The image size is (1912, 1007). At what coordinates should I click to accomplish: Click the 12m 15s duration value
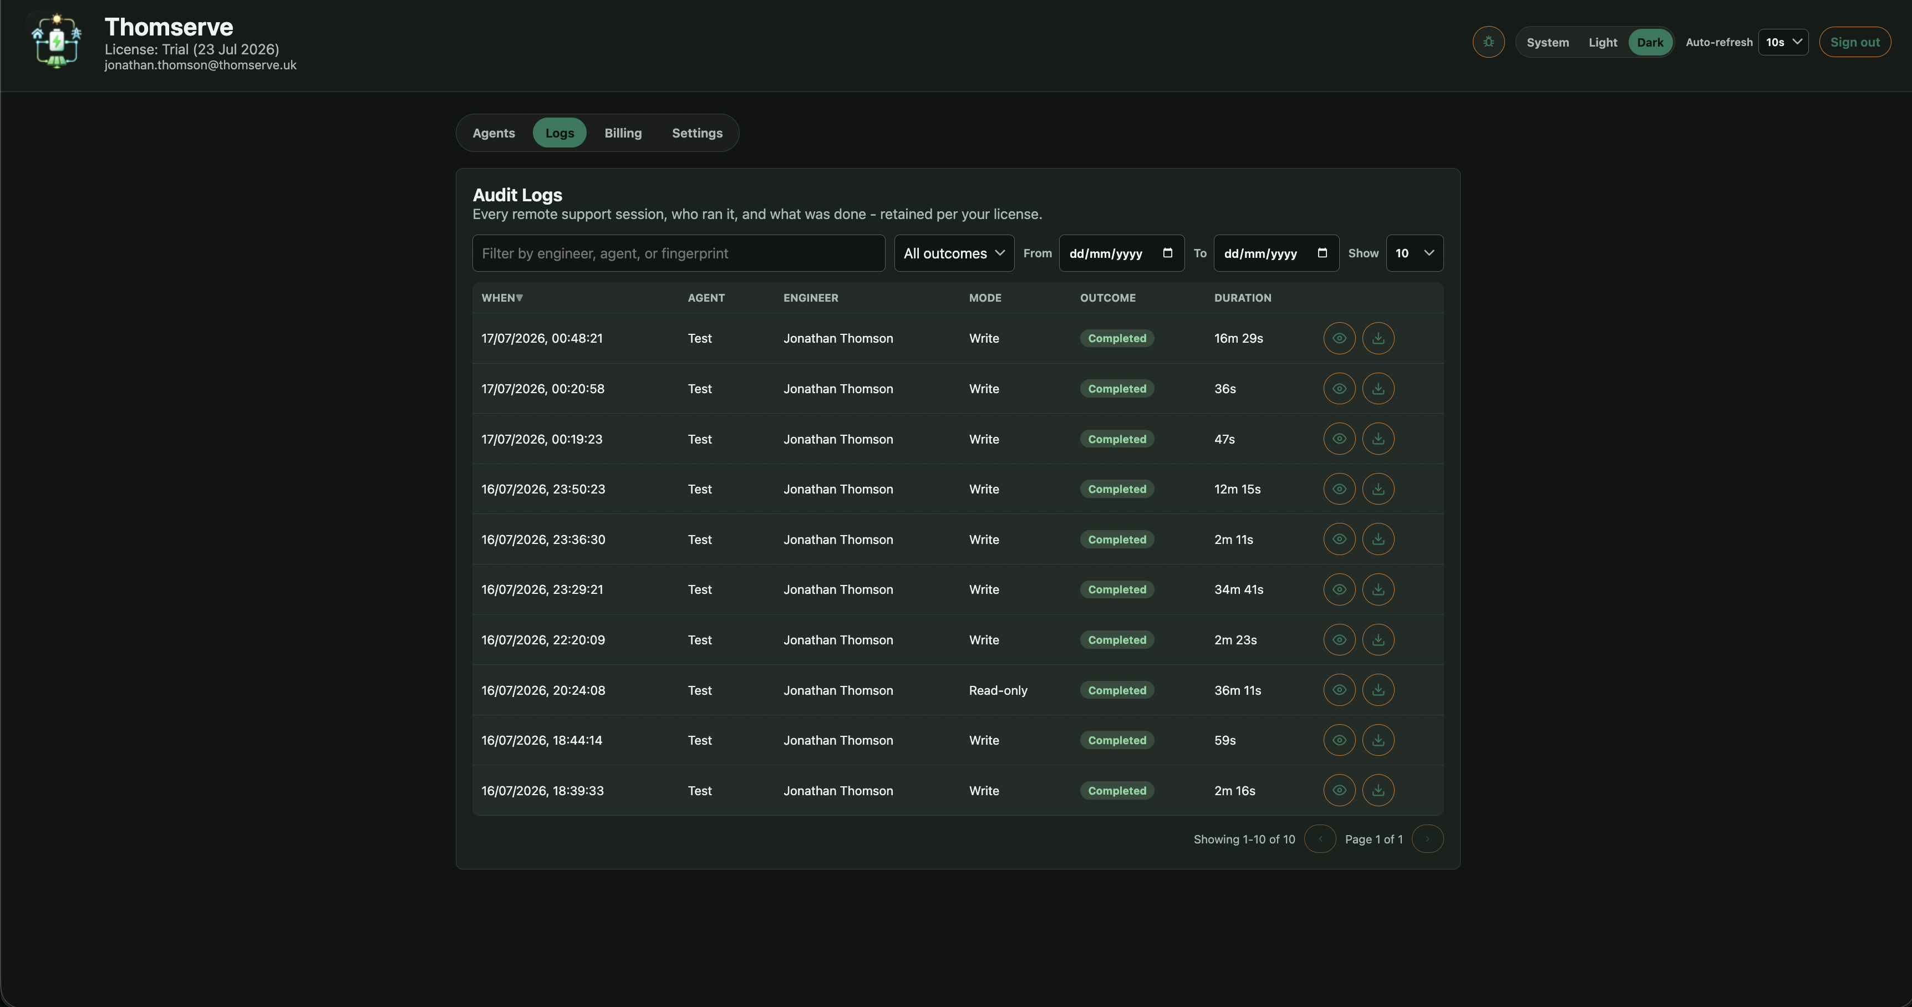tap(1237, 489)
